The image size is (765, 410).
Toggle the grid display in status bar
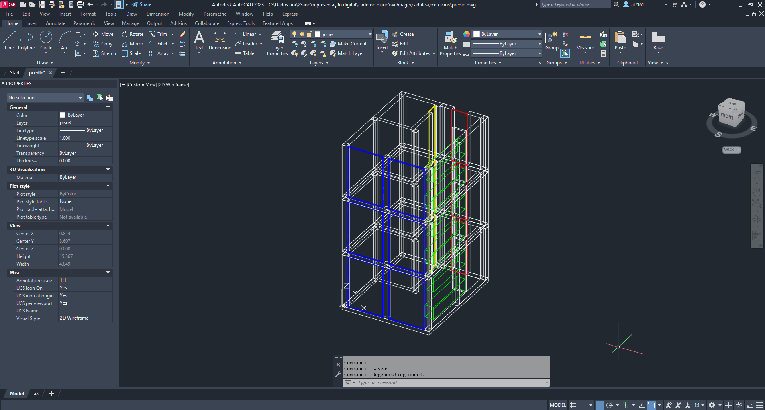tap(573, 405)
